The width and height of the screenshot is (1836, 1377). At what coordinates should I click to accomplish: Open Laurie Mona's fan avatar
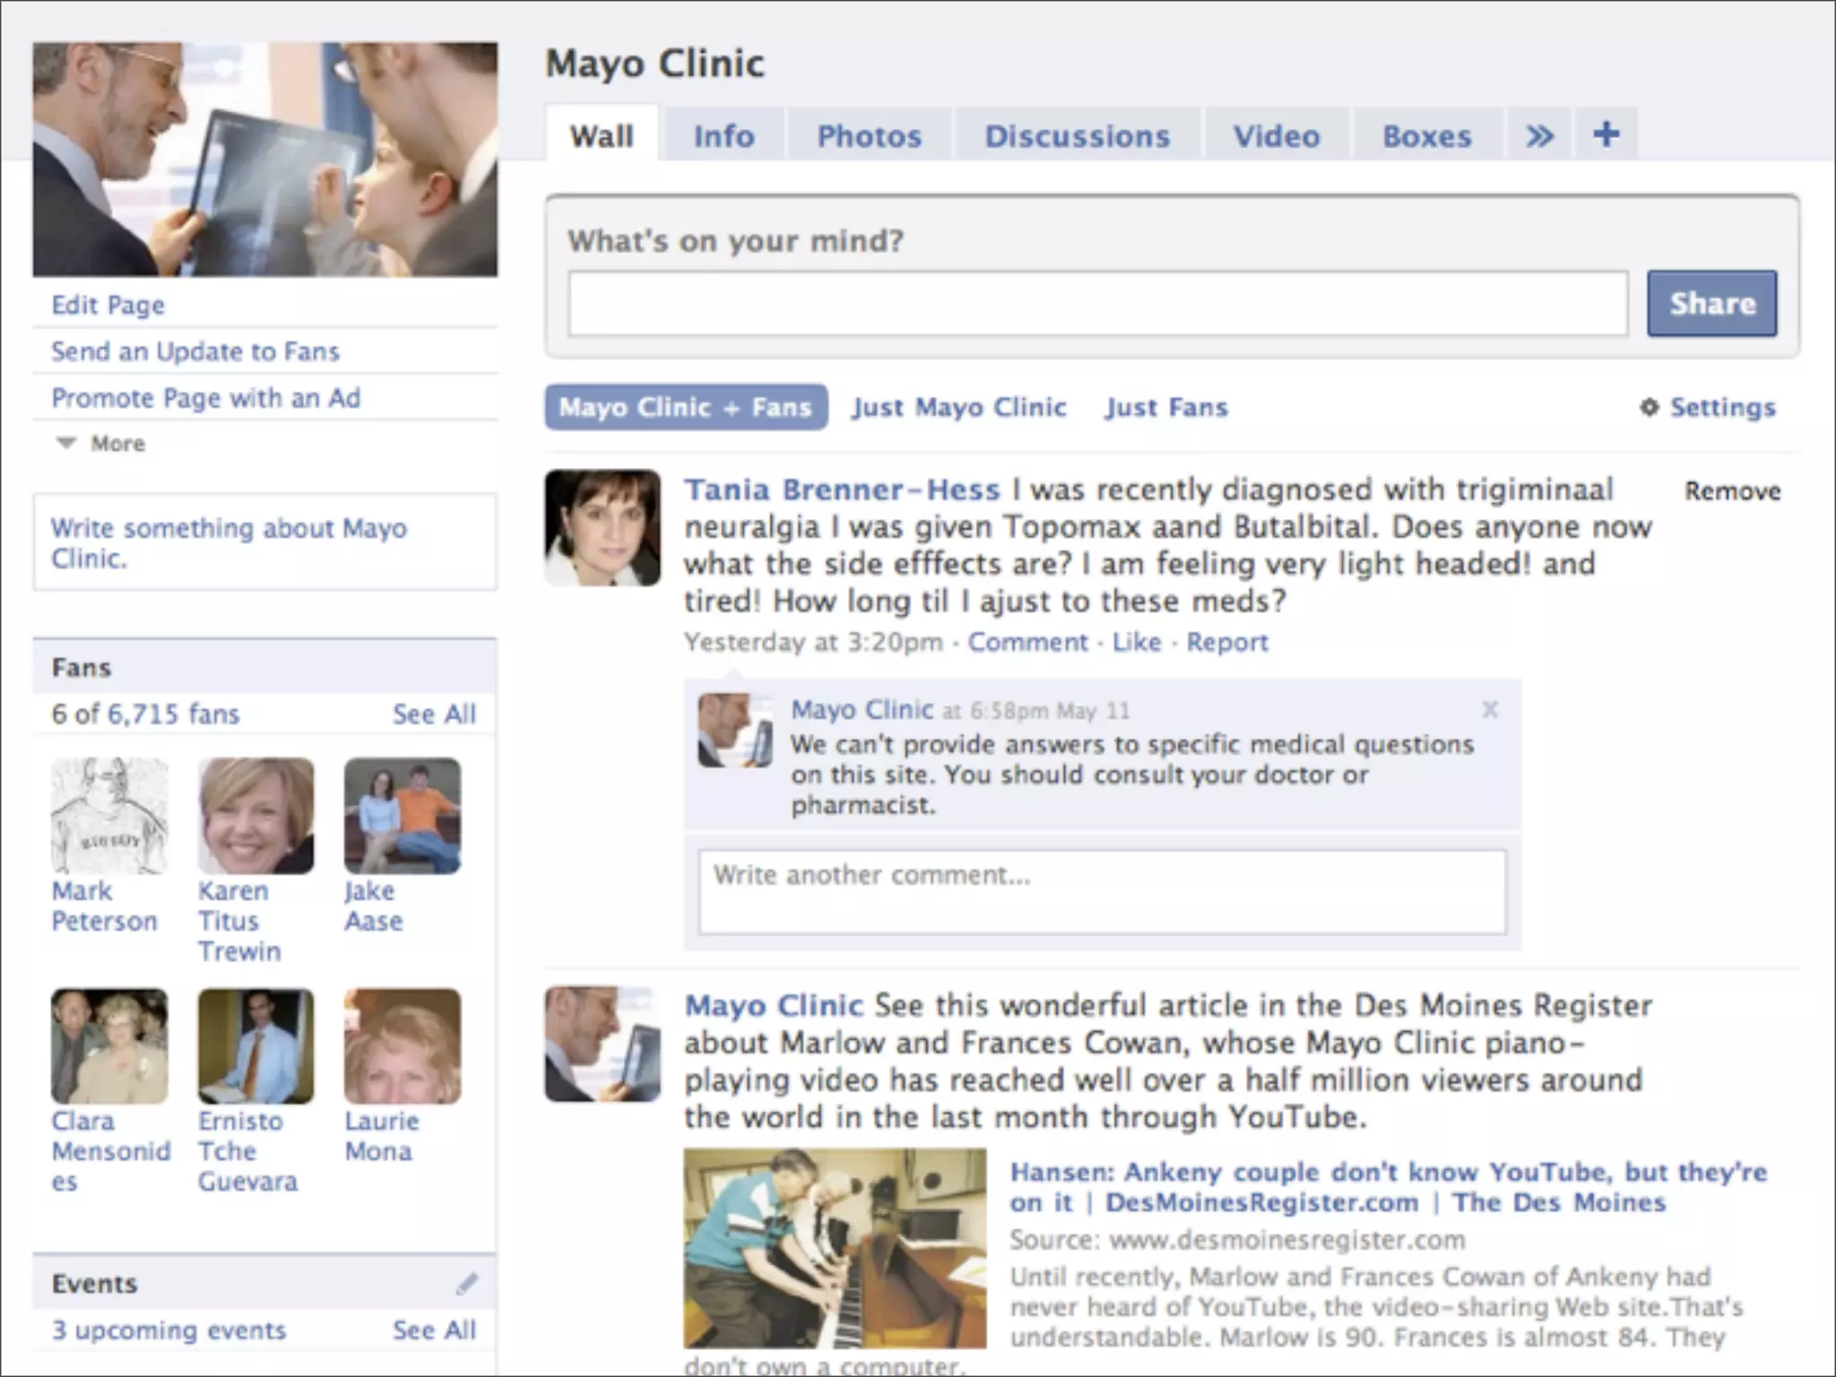(403, 1046)
